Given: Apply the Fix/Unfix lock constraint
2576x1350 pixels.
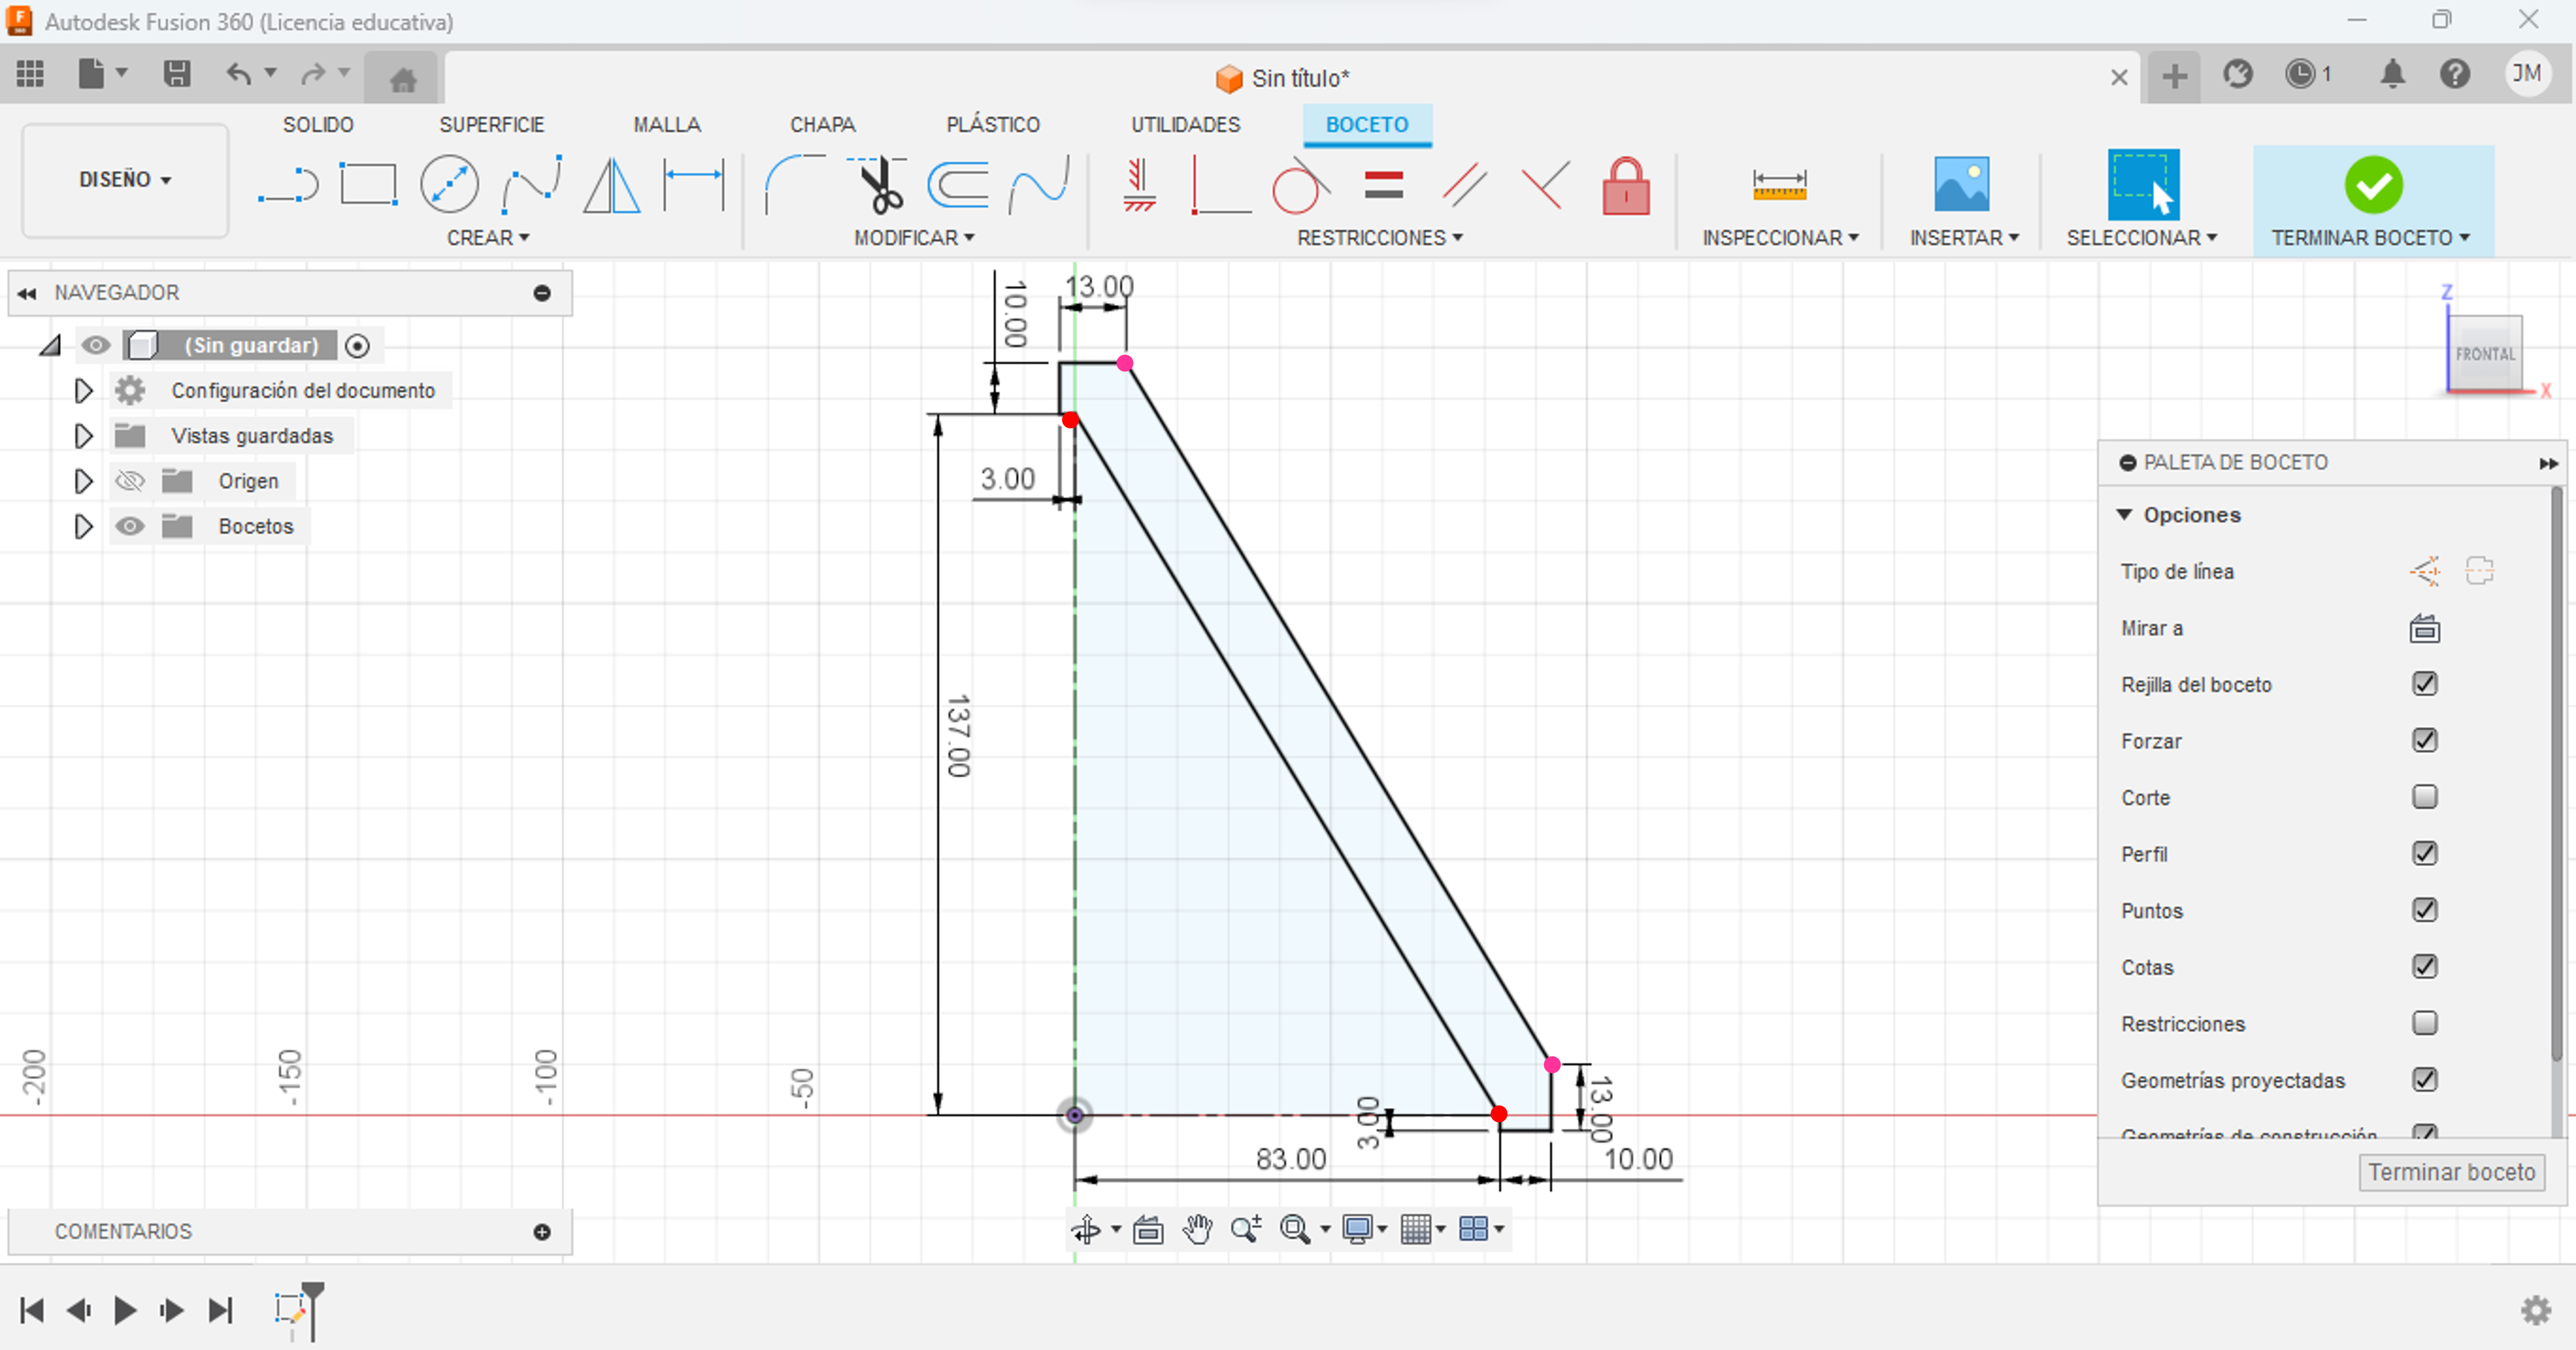Looking at the screenshot, I should click(x=1625, y=187).
